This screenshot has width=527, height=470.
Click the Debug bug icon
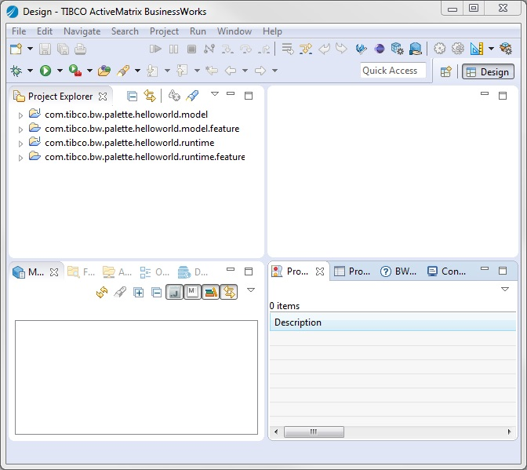click(16, 71)
